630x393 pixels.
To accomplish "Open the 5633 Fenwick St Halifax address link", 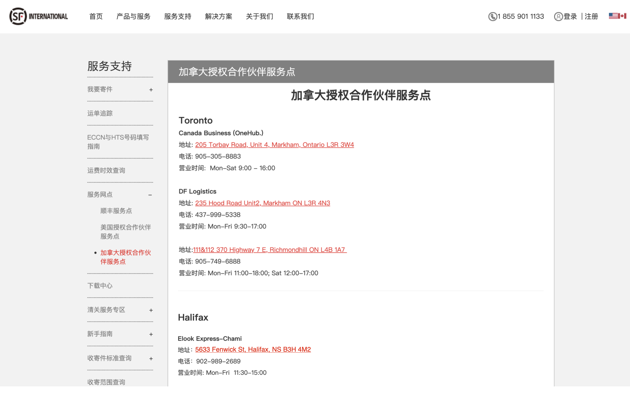I will click(253, 349).
